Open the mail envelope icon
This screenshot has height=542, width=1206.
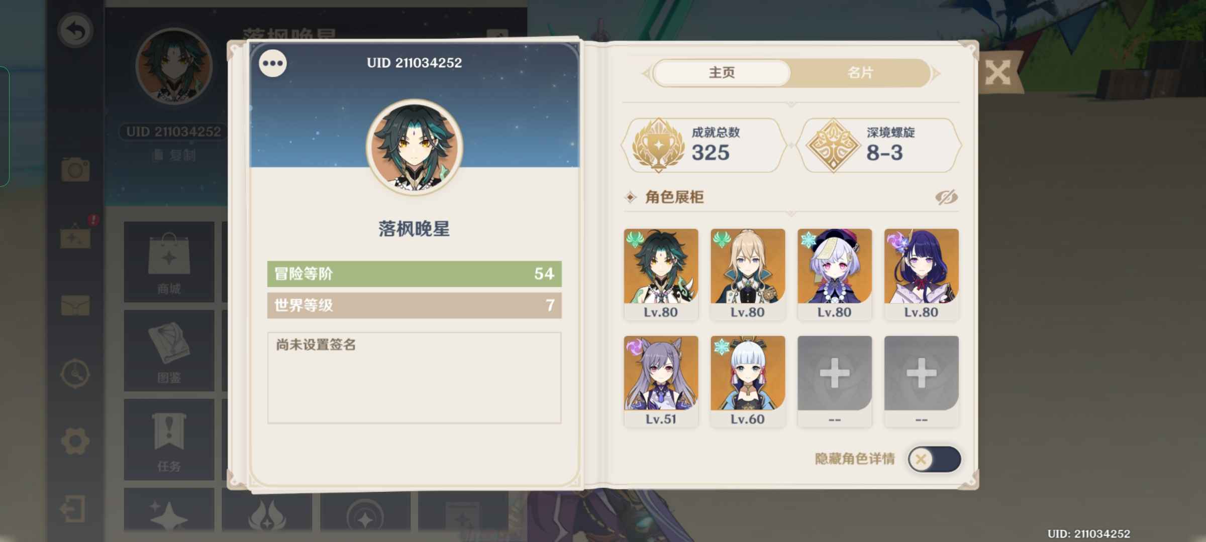[x=75, y=305]
